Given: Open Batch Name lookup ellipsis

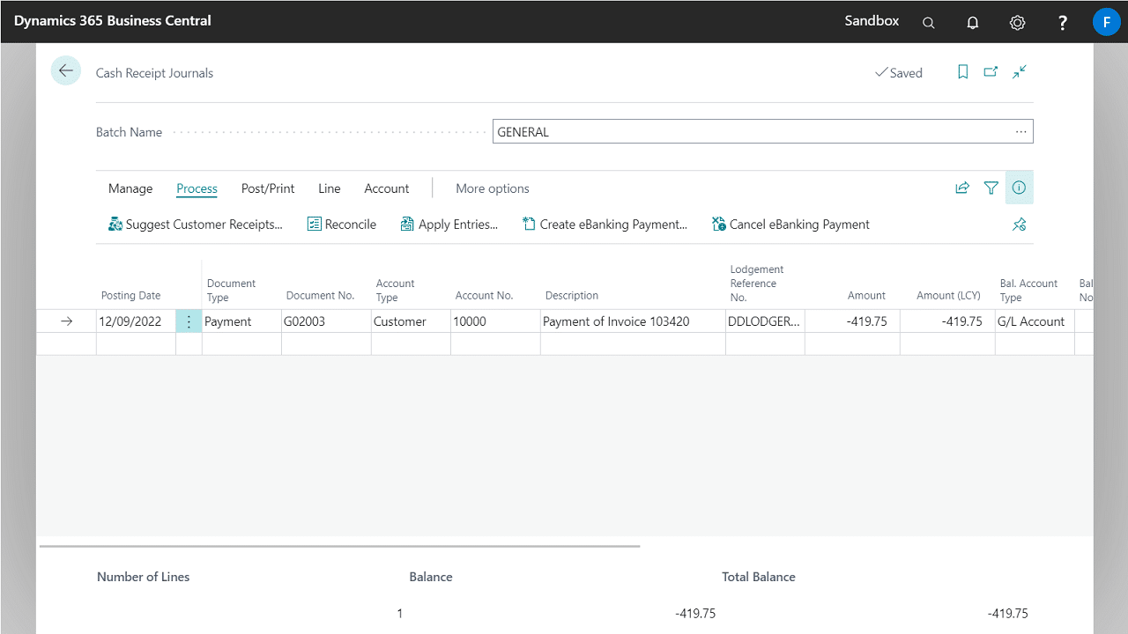Looking at the screenshot, I should [x=1020, y=132].
